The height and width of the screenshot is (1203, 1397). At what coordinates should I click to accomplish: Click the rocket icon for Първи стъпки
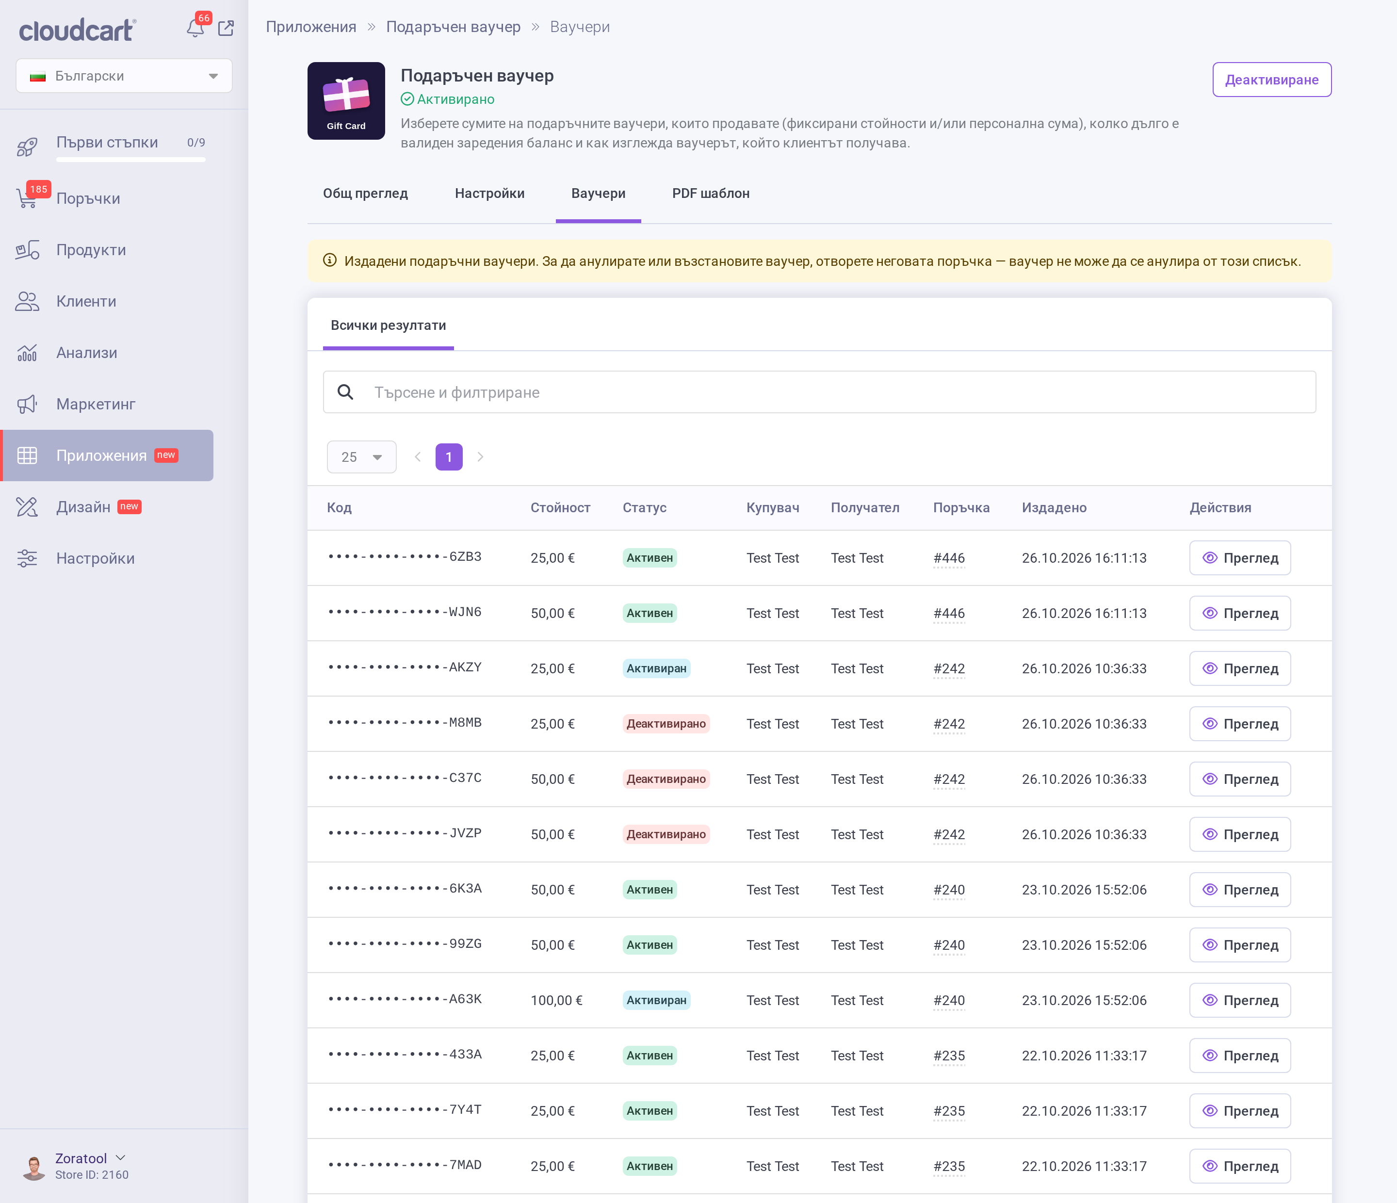pyautogui.click(x=27, y=146)
